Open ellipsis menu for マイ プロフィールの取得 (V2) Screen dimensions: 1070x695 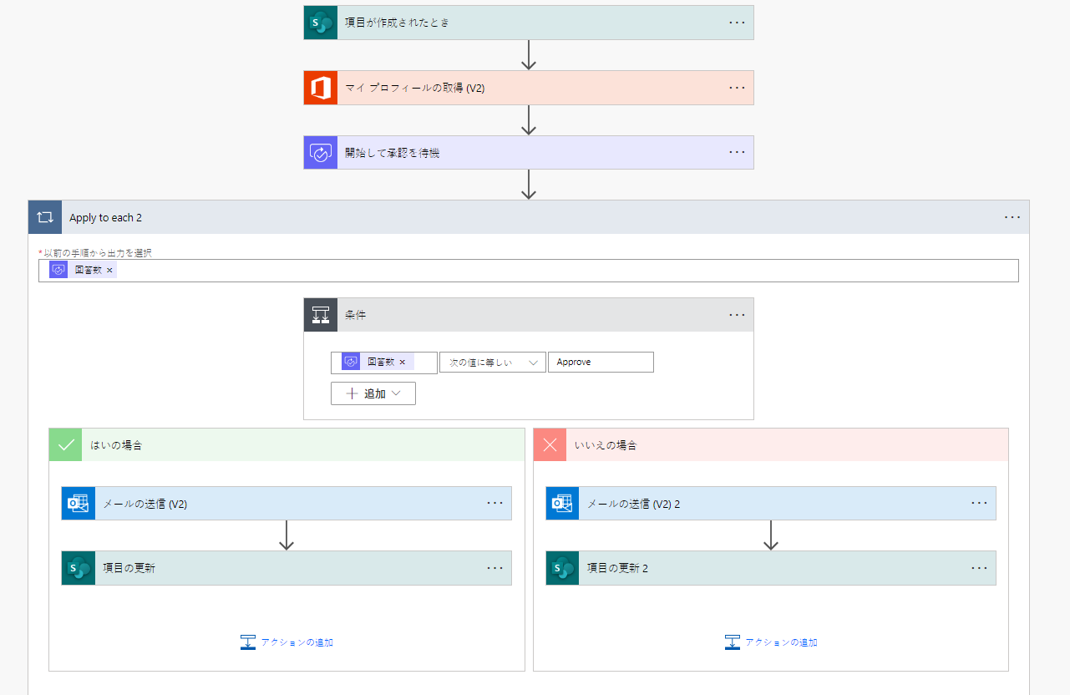pos(737,88)
